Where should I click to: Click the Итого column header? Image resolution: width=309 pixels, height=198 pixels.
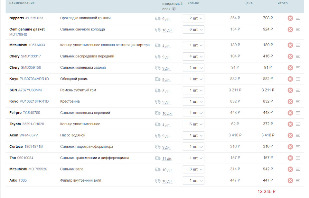coord(283,3)
